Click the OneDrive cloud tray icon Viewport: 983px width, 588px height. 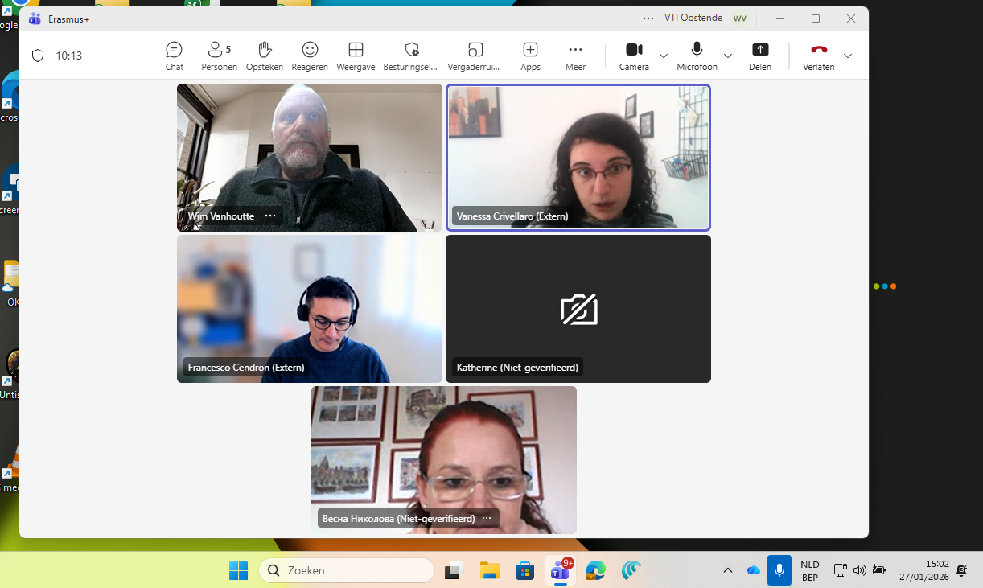754,570
